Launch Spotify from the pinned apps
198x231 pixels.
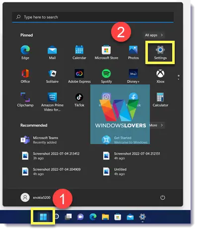tap(106, 77)
